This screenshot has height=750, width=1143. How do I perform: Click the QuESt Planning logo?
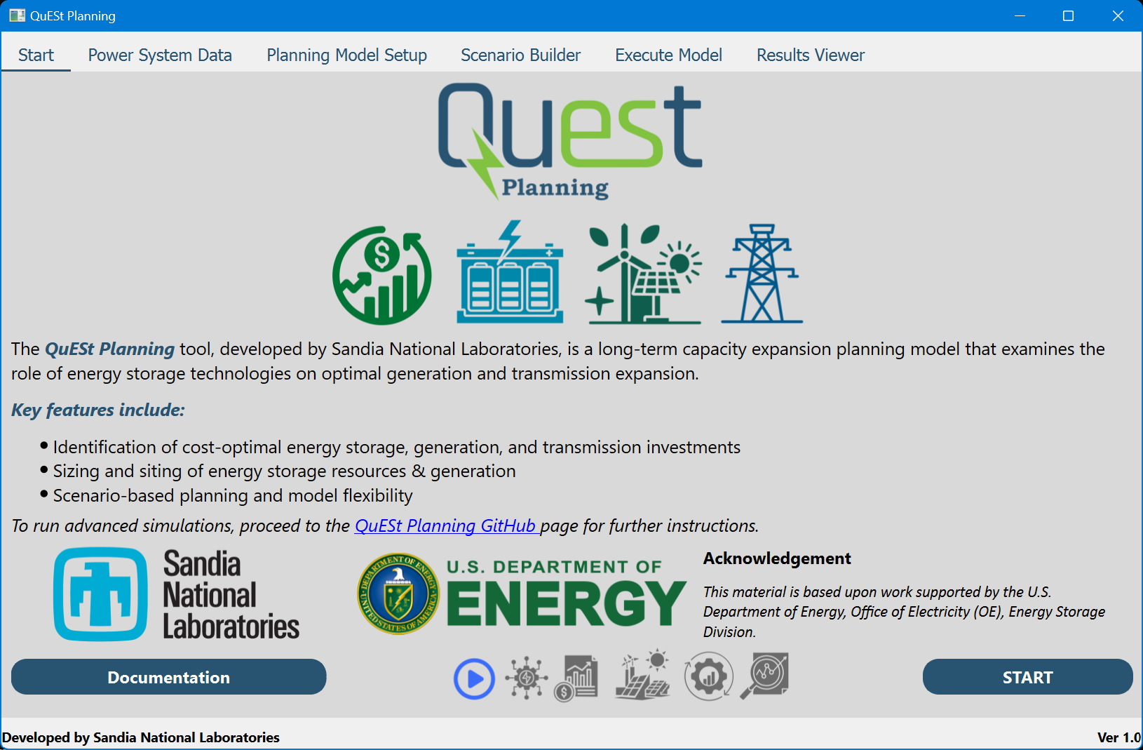[570, 142]
